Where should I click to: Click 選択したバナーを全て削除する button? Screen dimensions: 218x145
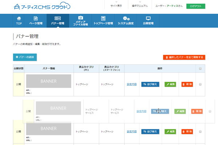(184, 57)
